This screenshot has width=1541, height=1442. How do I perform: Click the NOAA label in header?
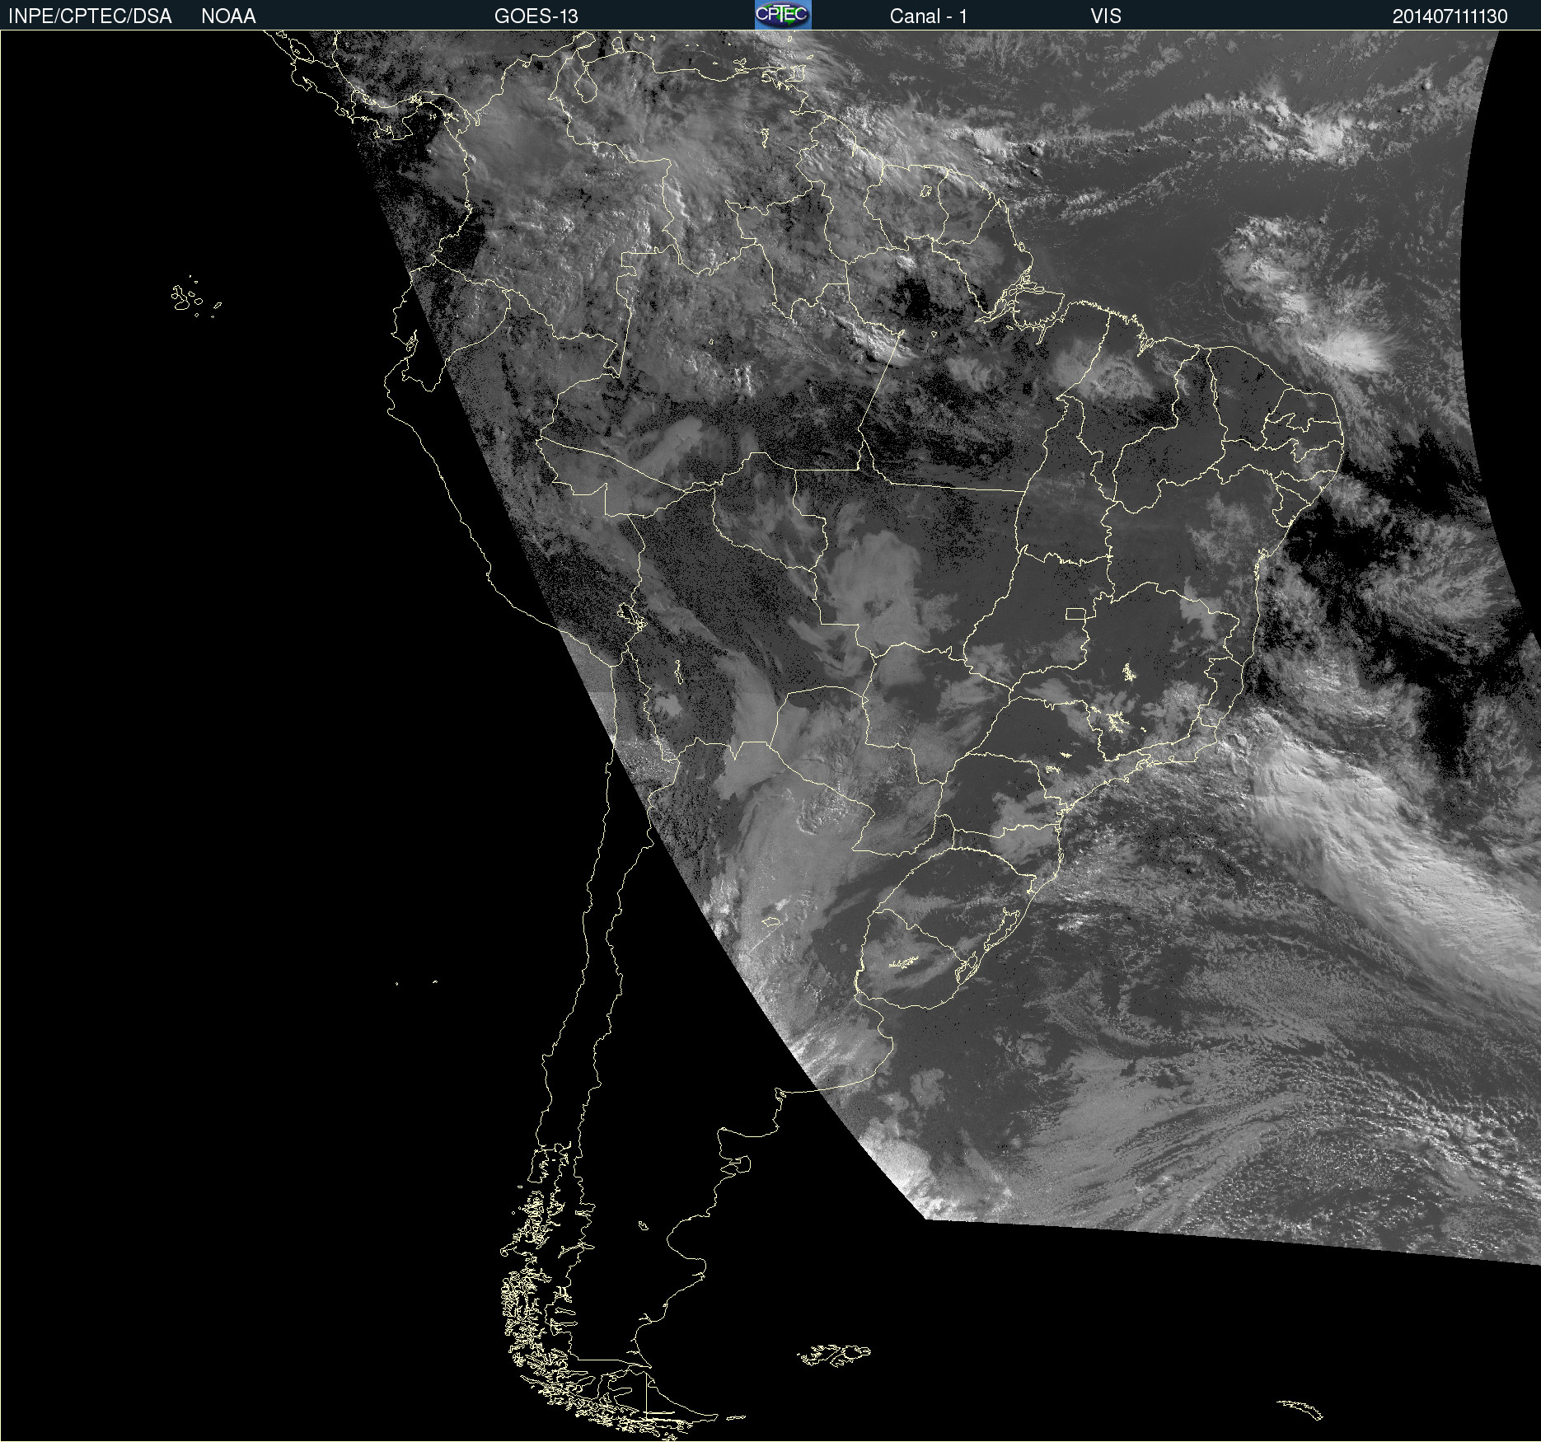click(228, 16)
